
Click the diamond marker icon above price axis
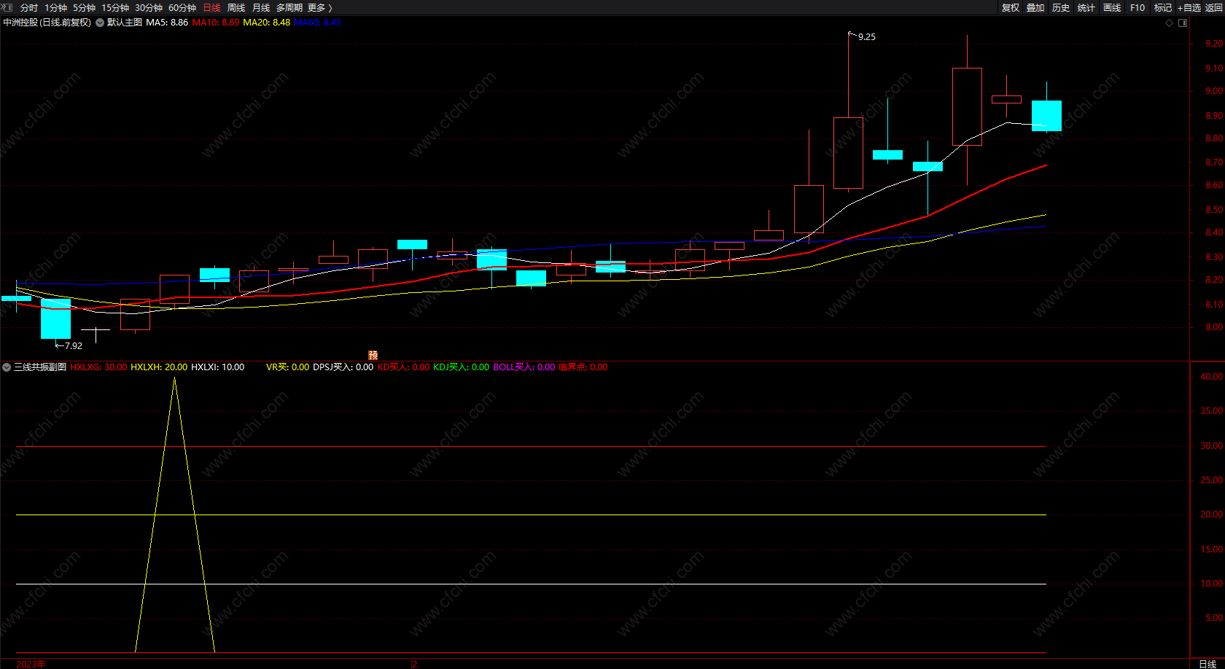point(1170,23)
